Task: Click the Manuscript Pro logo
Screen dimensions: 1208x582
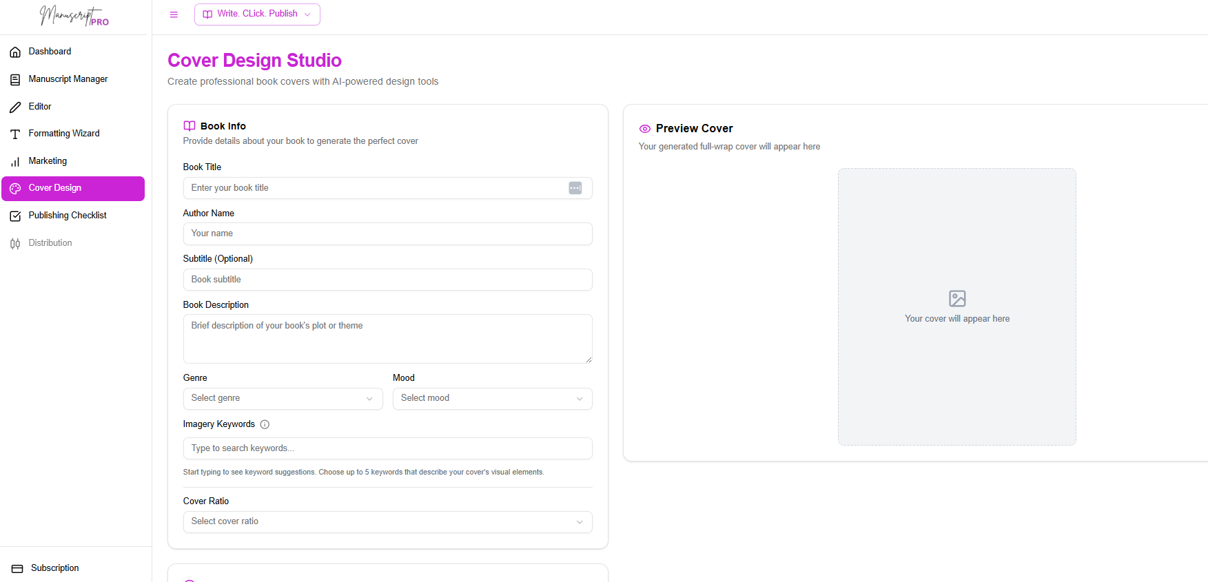Action: (74, 16)
